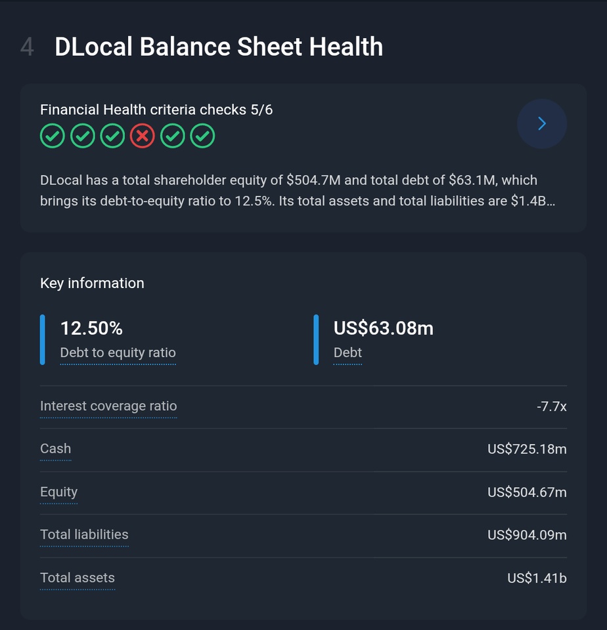Image resolution: width=607 pixels, height=630 pixels.
Task: Click the third green check icon
Action: pos(112,136)
